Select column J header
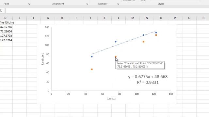Viewport: 209px width, 117px height. [90, 18]
